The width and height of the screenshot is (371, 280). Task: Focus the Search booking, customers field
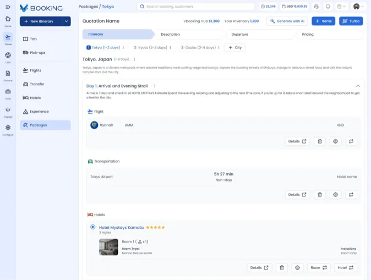click(195, 7)
